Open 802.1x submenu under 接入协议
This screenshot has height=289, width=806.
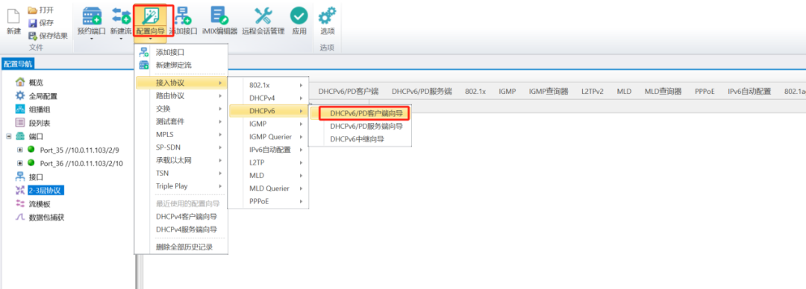pyautogui.click(x=268, y=85)
